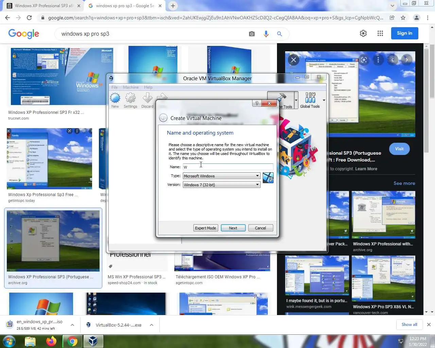Click the New VM icon in VirtualBox Manager
The image size is (435, 348).
point(115,101)
